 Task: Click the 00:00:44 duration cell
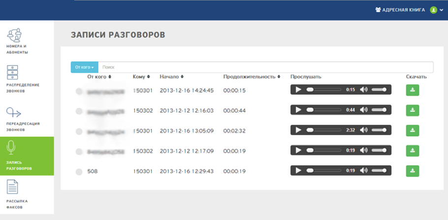click(x=234, y=110)
